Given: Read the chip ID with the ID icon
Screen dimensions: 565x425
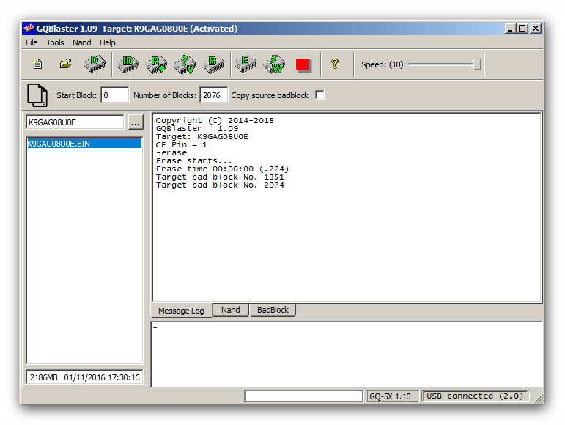Looking at the screenshot, I should (128, 64).
